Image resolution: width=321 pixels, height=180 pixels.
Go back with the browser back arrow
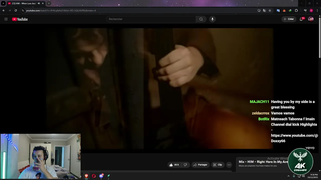(4, 10)
